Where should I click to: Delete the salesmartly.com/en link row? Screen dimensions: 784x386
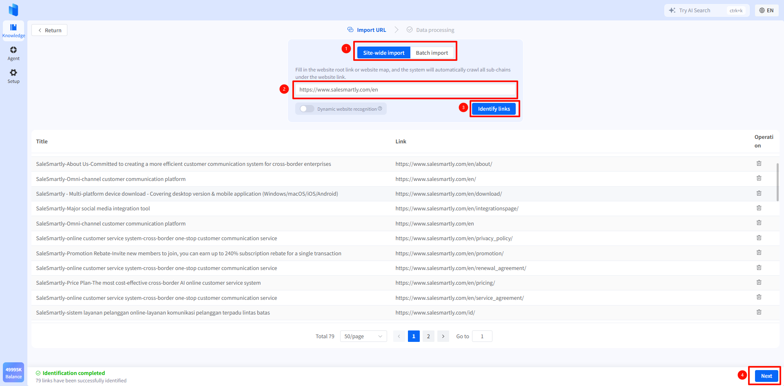point(759,223)
